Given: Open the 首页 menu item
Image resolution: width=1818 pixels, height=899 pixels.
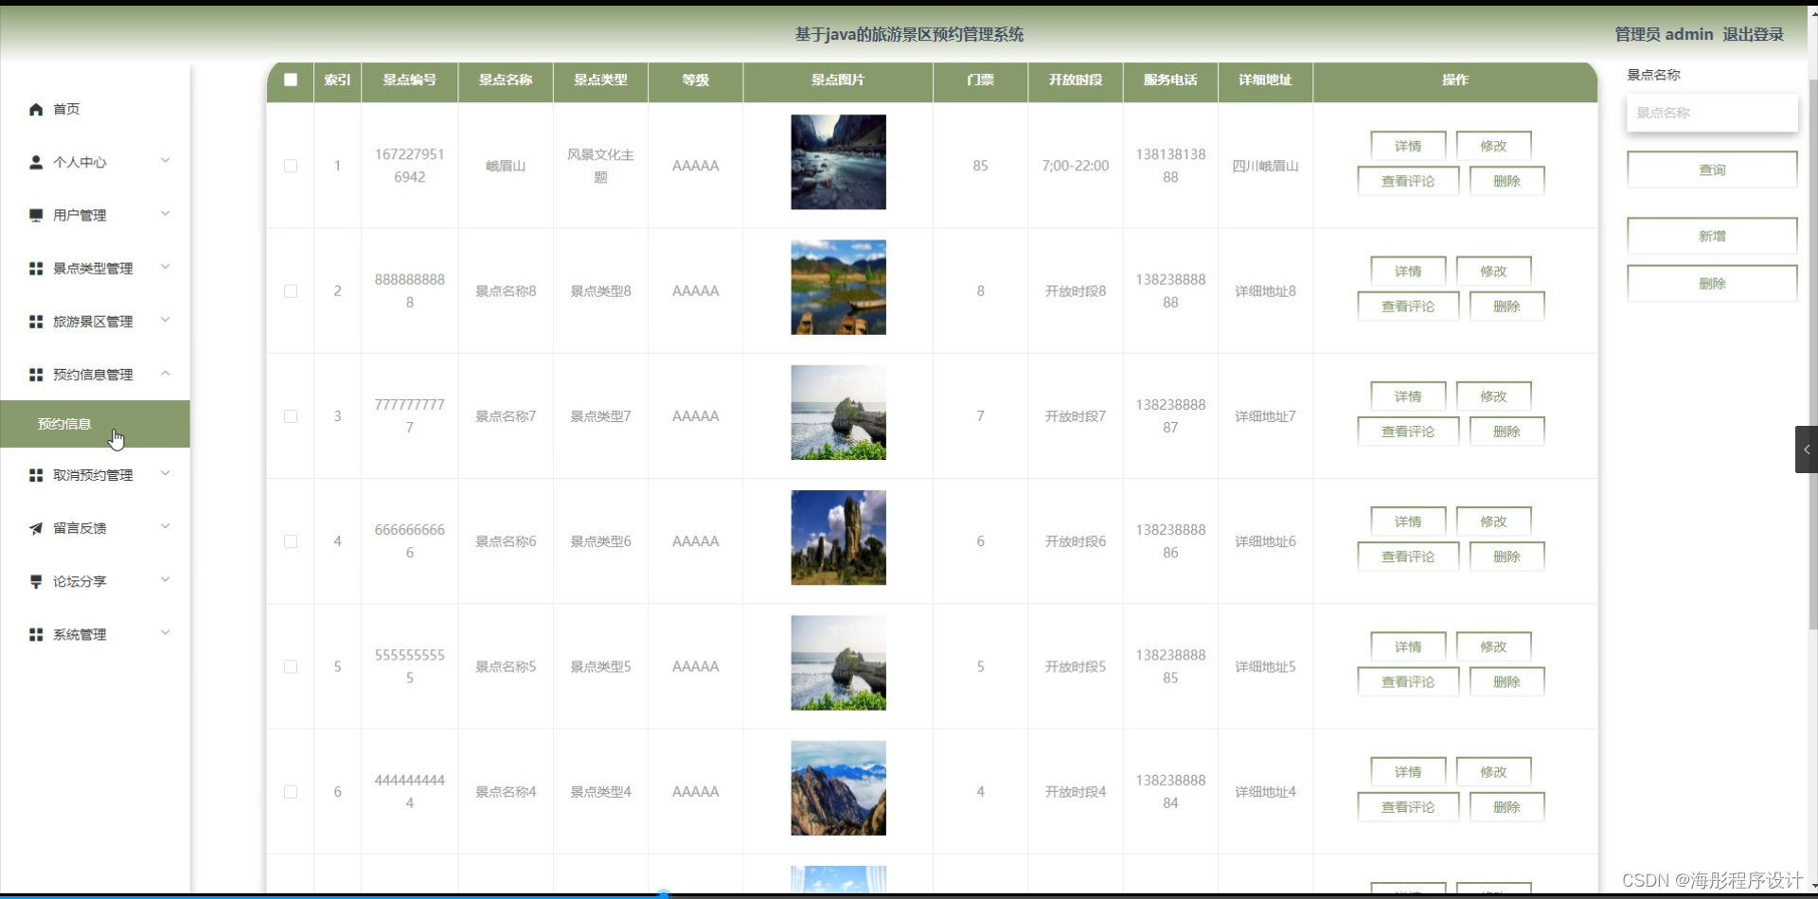Looking at the screenshot, I should tap(95, 110).
